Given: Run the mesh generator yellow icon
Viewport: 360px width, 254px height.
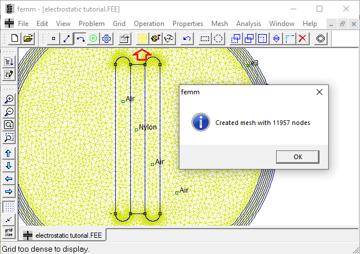Looking at the screenshot, I should (x=142, y=38).
